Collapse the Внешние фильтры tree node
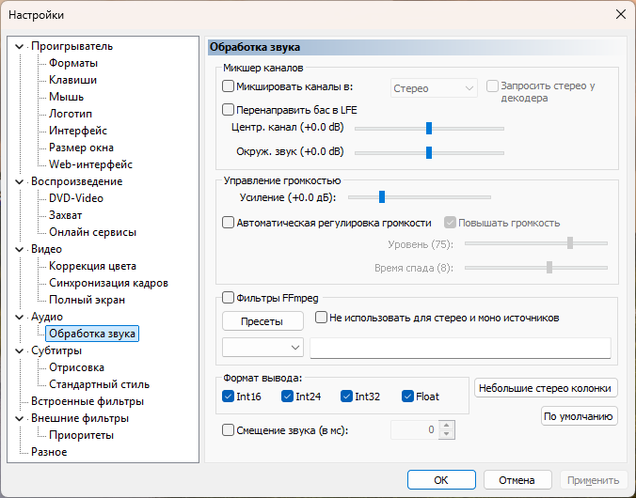 [19, 418]
